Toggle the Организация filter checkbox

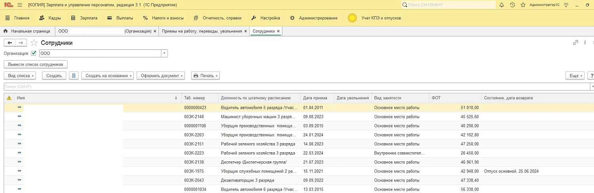click(34, 53)
